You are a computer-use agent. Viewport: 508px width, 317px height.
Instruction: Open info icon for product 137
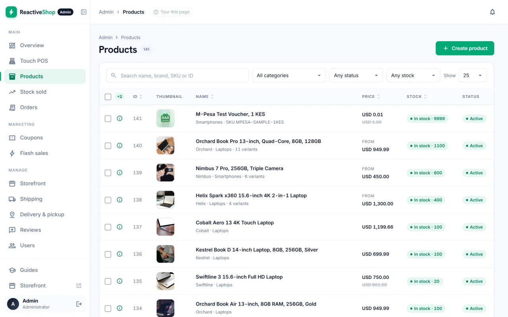pyautogui.click(x=119, y=227)
